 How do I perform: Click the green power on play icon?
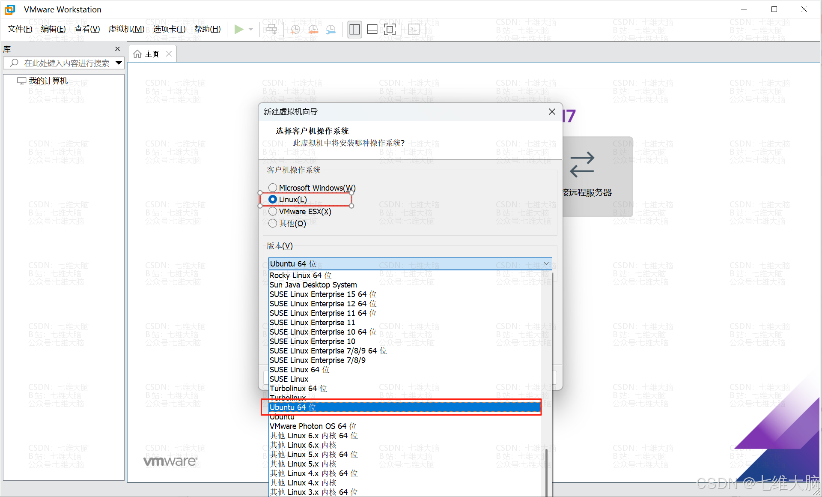click(238, 29)
